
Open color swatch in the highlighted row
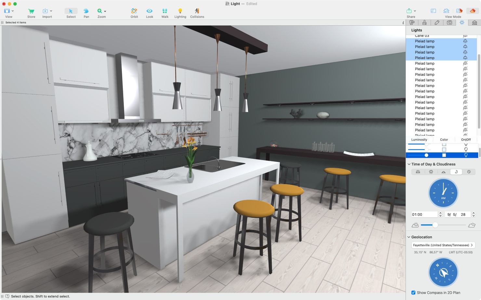coord(444,155)
